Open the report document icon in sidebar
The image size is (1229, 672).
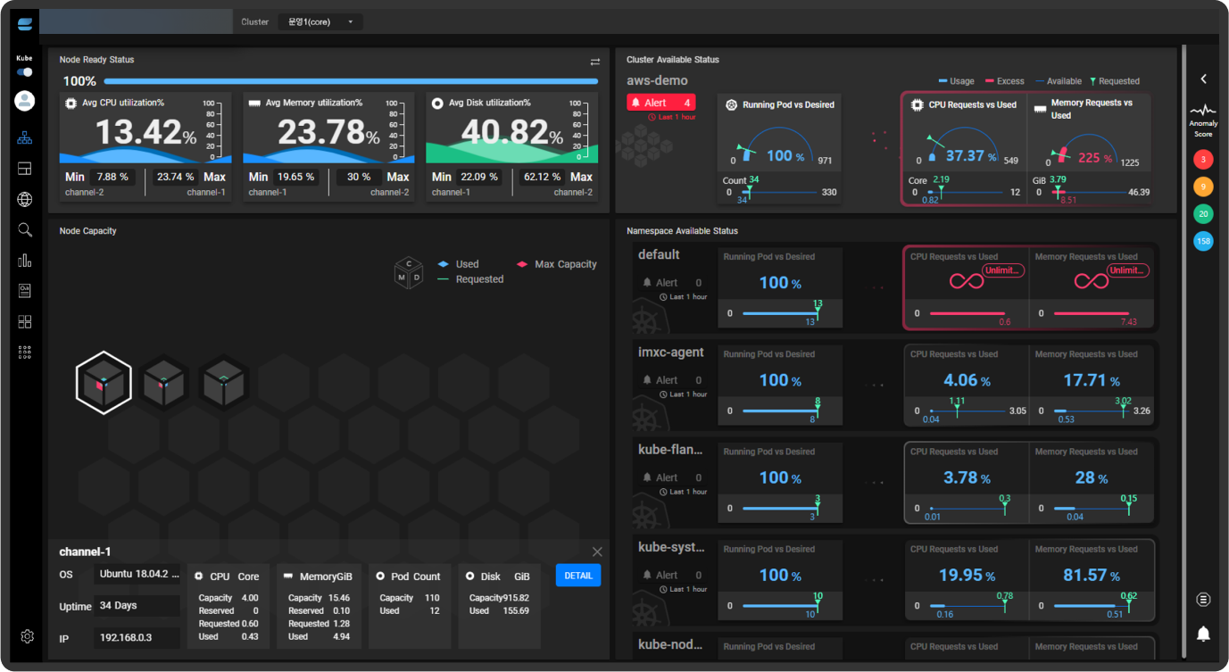coord(24,291)
